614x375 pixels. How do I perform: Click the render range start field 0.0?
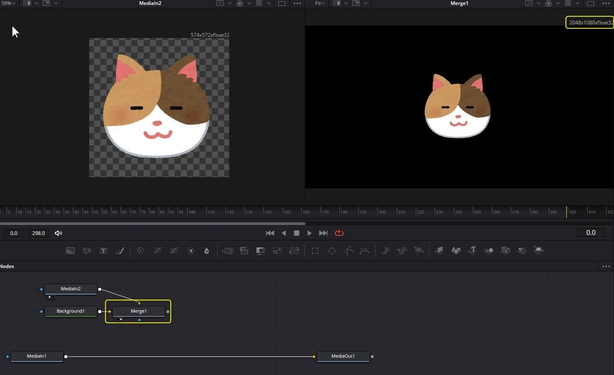pos(14,233)
